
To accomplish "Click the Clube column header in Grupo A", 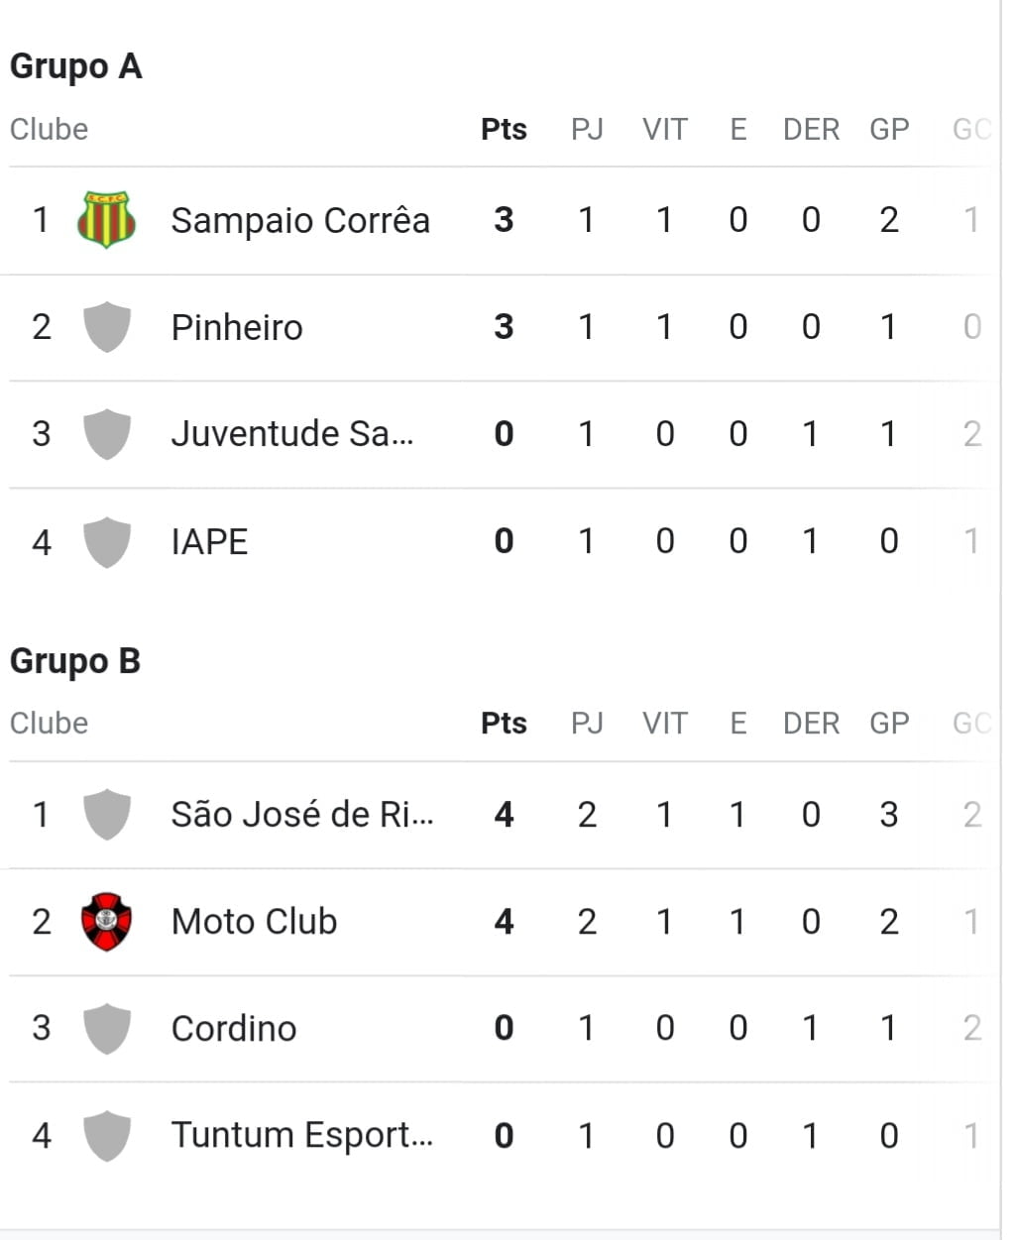I will (49, 129).
